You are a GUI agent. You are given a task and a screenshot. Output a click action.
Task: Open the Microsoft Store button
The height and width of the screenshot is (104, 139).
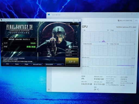click(x=37, y=64)
